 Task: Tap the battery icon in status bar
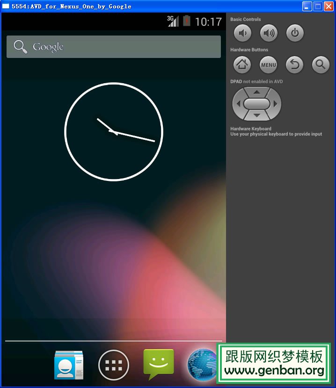click(x=187, y=21)
